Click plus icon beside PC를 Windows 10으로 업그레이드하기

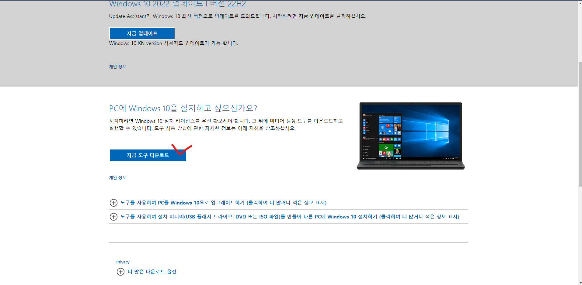pyautogui.click(x=113, y=203)
